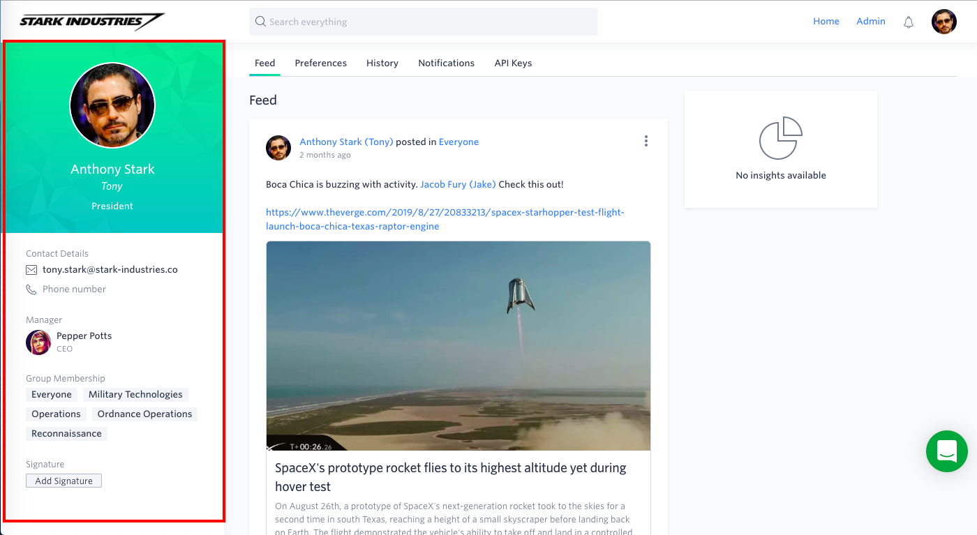Click the Phone number placeholder
Image resolution: width=977 pixels, height=535 pixels.
(x=74, y=289)
